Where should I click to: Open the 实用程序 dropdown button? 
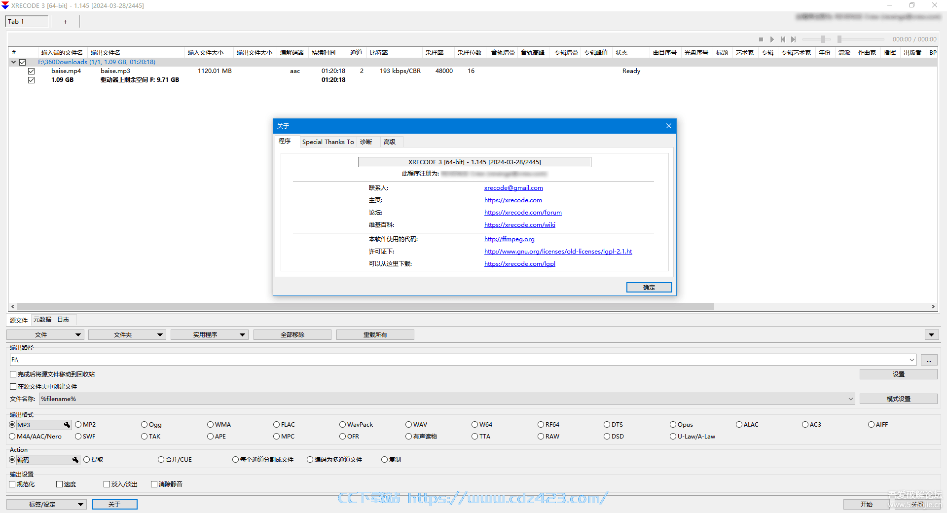pos(210,335)
